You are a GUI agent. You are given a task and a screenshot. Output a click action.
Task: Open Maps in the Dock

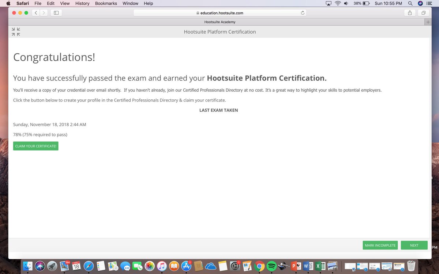tap(113, 266)
